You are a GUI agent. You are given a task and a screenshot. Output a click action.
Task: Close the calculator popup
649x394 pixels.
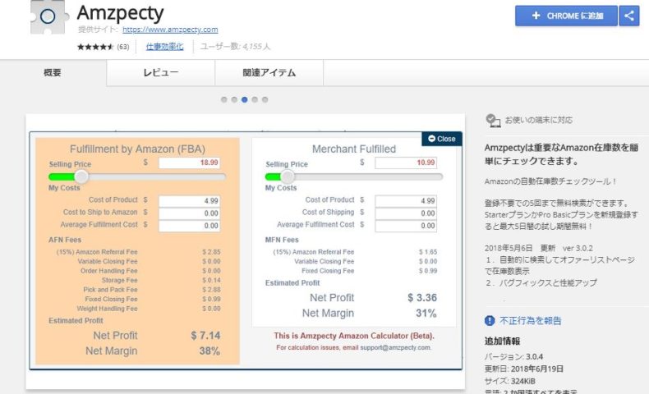(x=442, y=139)
